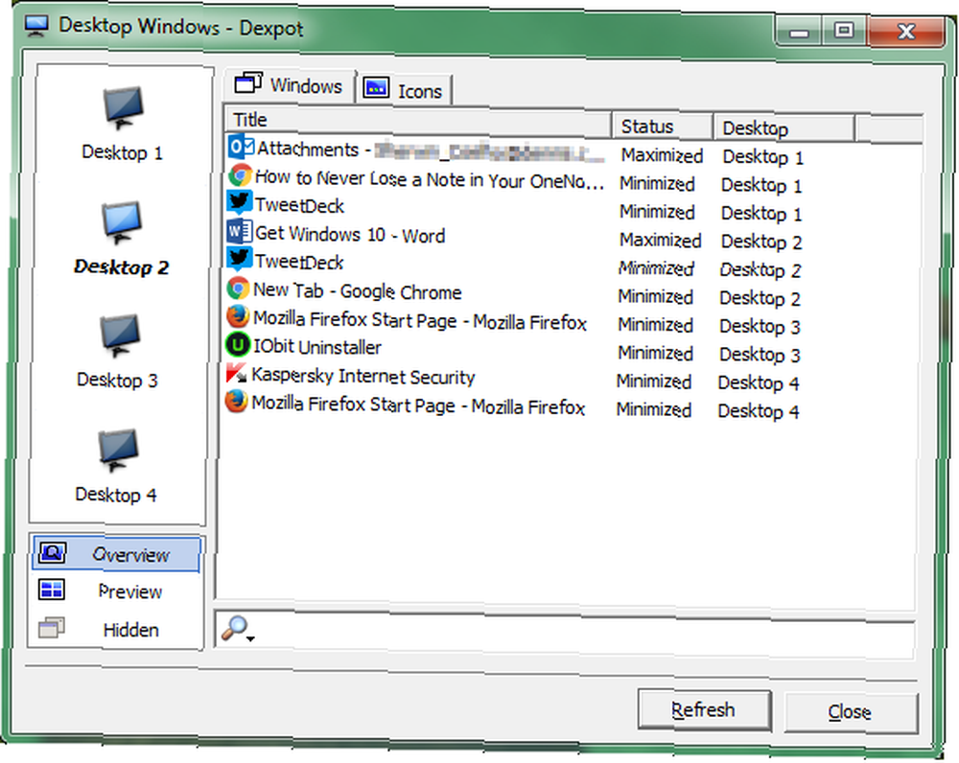Click the Word icon beside Get Windows 10
Image resolution: width=959 pixels, height=763 pixels.
pos(239,232)
